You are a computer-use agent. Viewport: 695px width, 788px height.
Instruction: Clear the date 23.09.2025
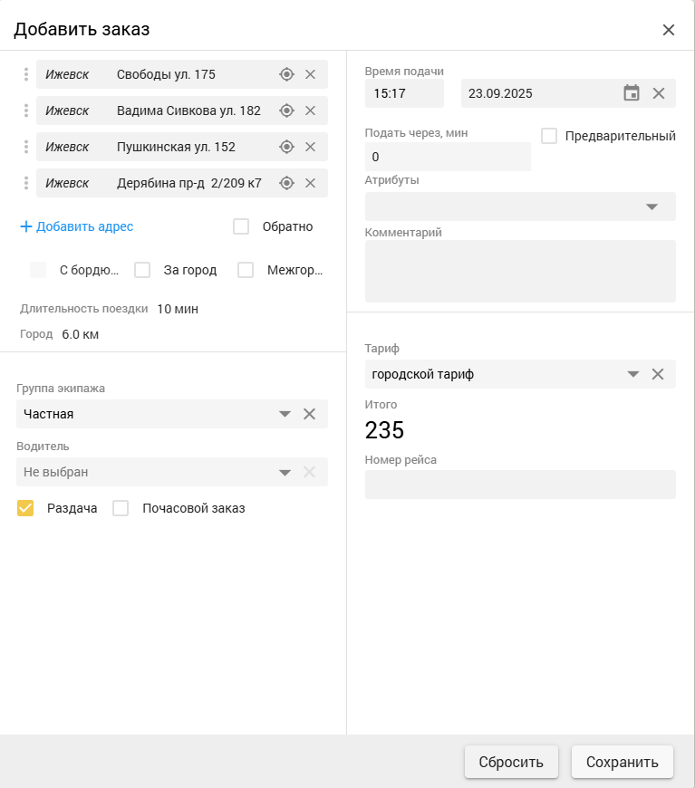tap(659, 93)
